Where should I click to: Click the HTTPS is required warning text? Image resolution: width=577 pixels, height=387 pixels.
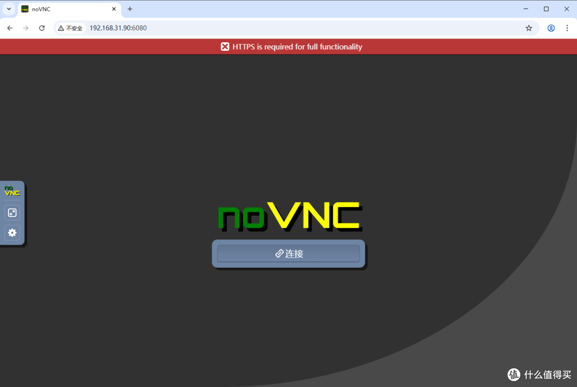click(x=297, y=47)
